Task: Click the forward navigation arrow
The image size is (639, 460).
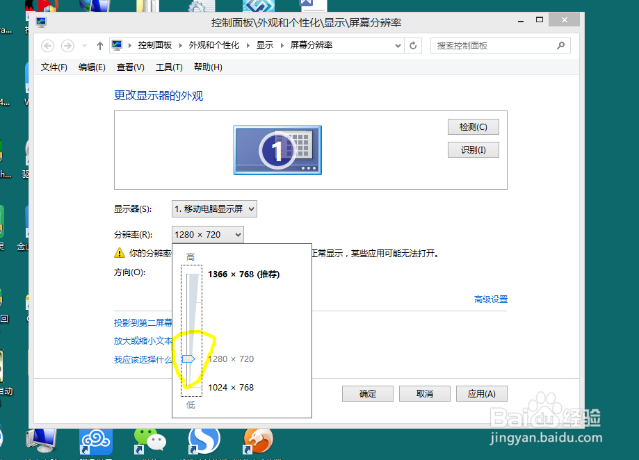Action: coord(67,45)
